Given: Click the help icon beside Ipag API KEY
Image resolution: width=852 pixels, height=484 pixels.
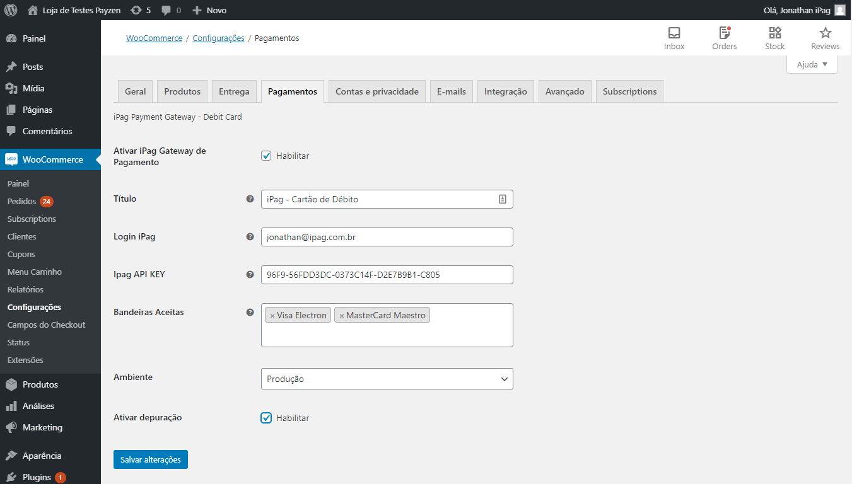Looking at the screenshot, I should point(250,274).
